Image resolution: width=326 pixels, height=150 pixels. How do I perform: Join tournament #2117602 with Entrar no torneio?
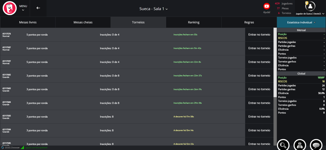pos(259,76)
